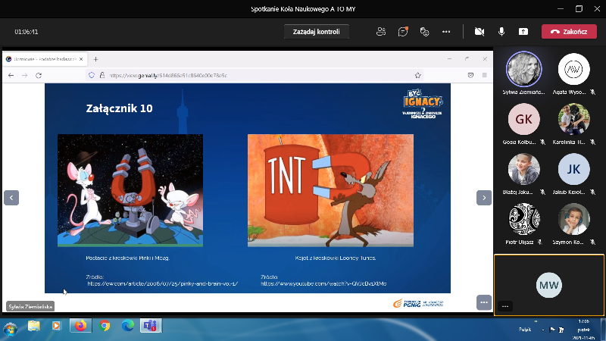Click the system tray clock
Screen dimensions: 606x341
[x=584, y=330]
